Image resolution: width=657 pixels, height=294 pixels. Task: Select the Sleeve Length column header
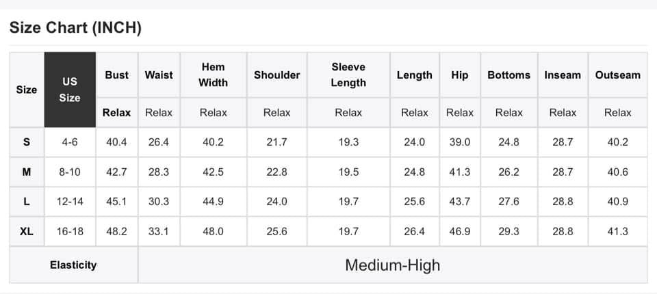[x=348, y=75]
